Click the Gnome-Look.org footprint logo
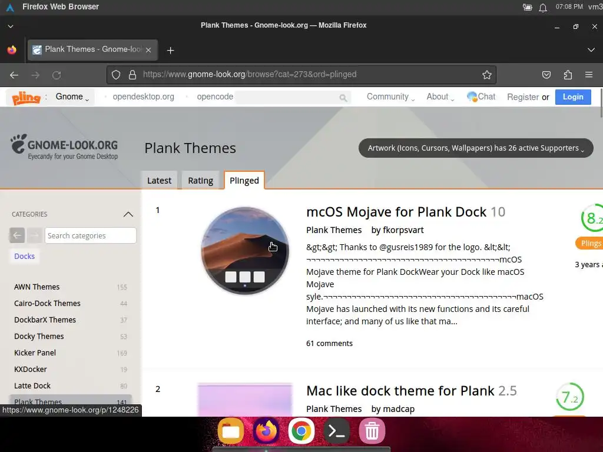The width and height of the screenshot is (603, 452). (64, 147)
